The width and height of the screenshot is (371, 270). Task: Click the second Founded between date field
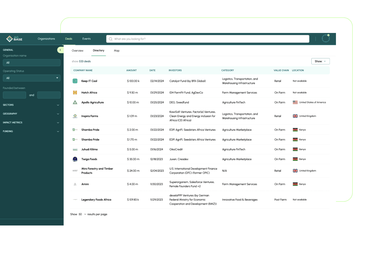(x=49, y=95)
